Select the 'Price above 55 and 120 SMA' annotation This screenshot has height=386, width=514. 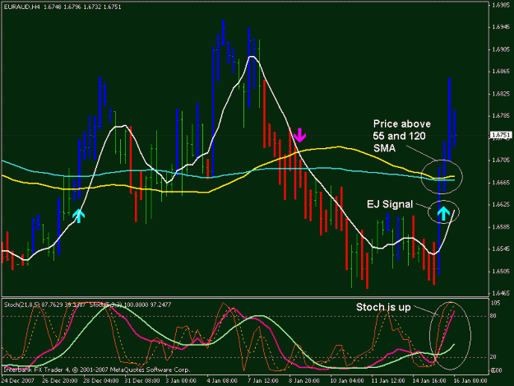coord(401,136)
